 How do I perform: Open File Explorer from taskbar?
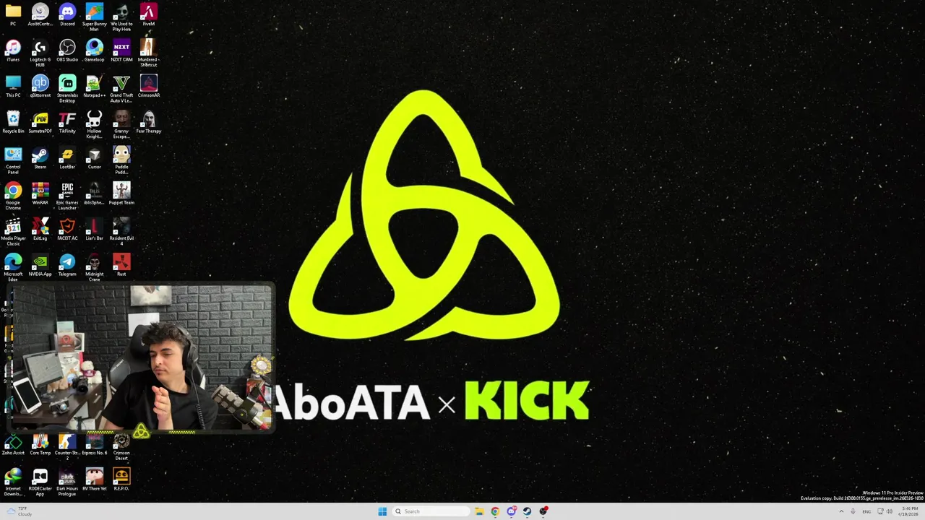479,511
